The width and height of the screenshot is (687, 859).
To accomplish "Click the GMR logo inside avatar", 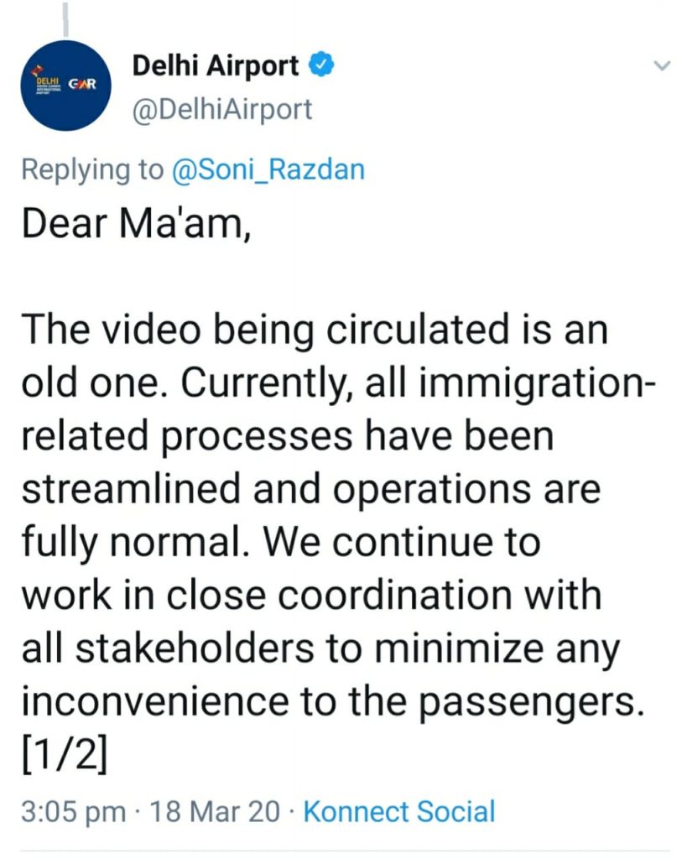I will [x=82, y=85].
